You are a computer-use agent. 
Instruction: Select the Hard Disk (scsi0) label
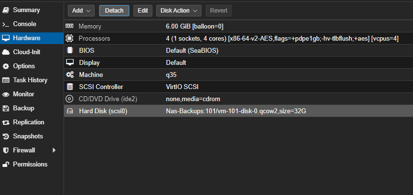103,111
